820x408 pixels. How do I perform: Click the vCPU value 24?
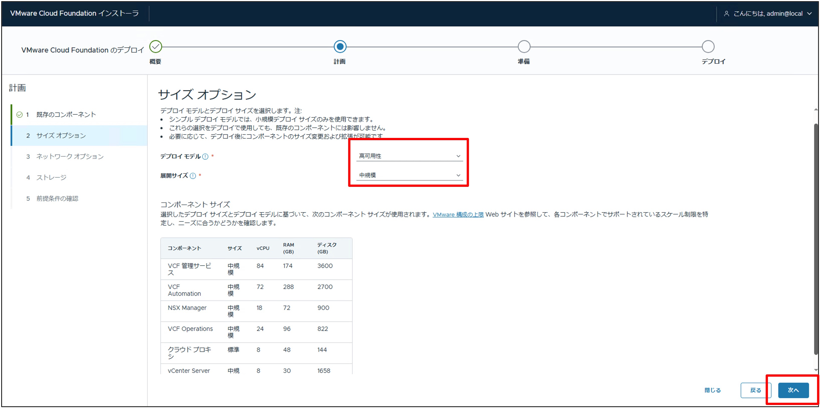[260, 329]
